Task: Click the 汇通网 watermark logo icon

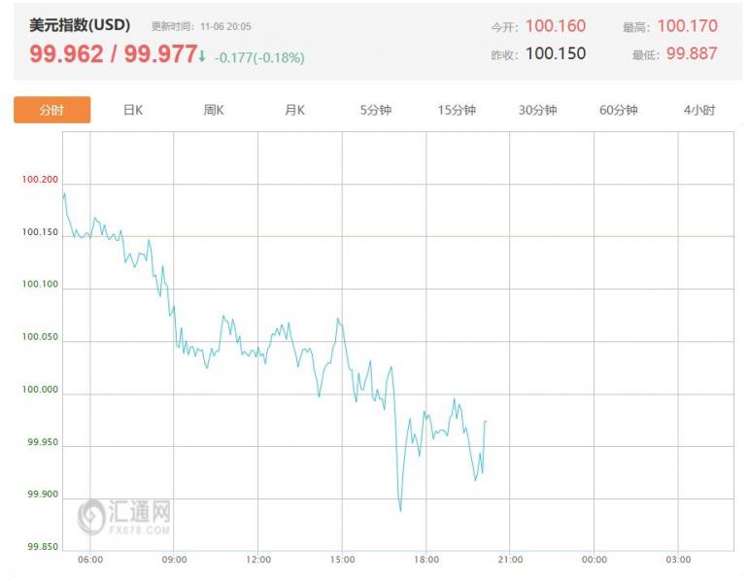Action: [91, 515]
